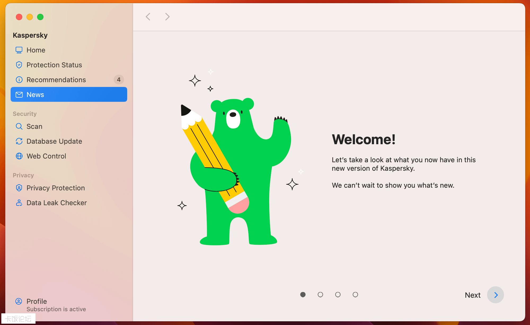The image size is (530, 325).
Task: Open Privacy Protection section
Action: 69,188
